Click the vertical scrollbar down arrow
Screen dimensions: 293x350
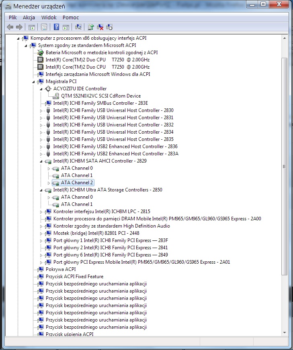click(x=285, y=333)
